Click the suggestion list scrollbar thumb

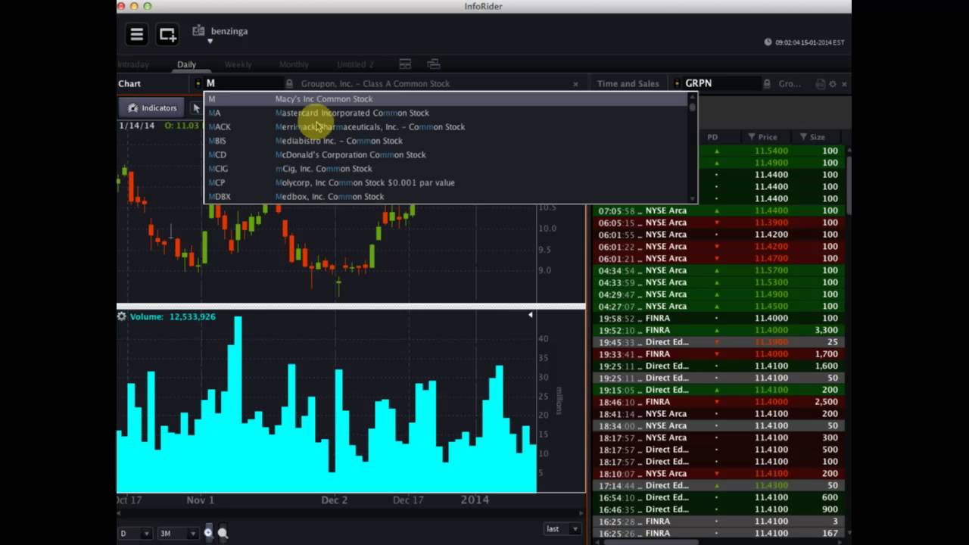[692, 107]
